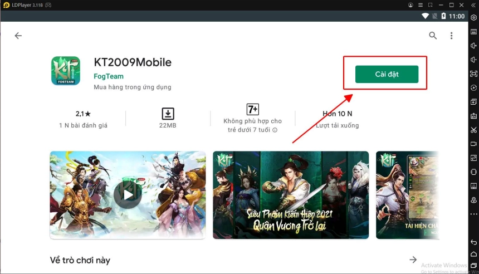
Task: Rotate the emulator screen
Action: (x=474, y=172)
